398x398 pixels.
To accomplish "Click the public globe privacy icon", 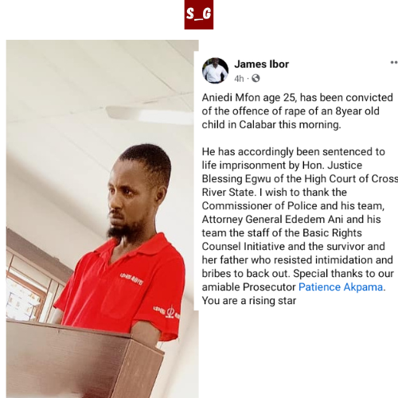I will (256, 78).
